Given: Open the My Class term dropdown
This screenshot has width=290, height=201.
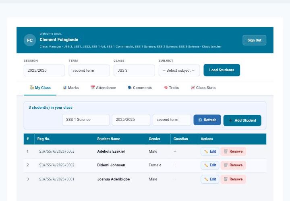Looking at the screenshot, I should coord(172,120).
